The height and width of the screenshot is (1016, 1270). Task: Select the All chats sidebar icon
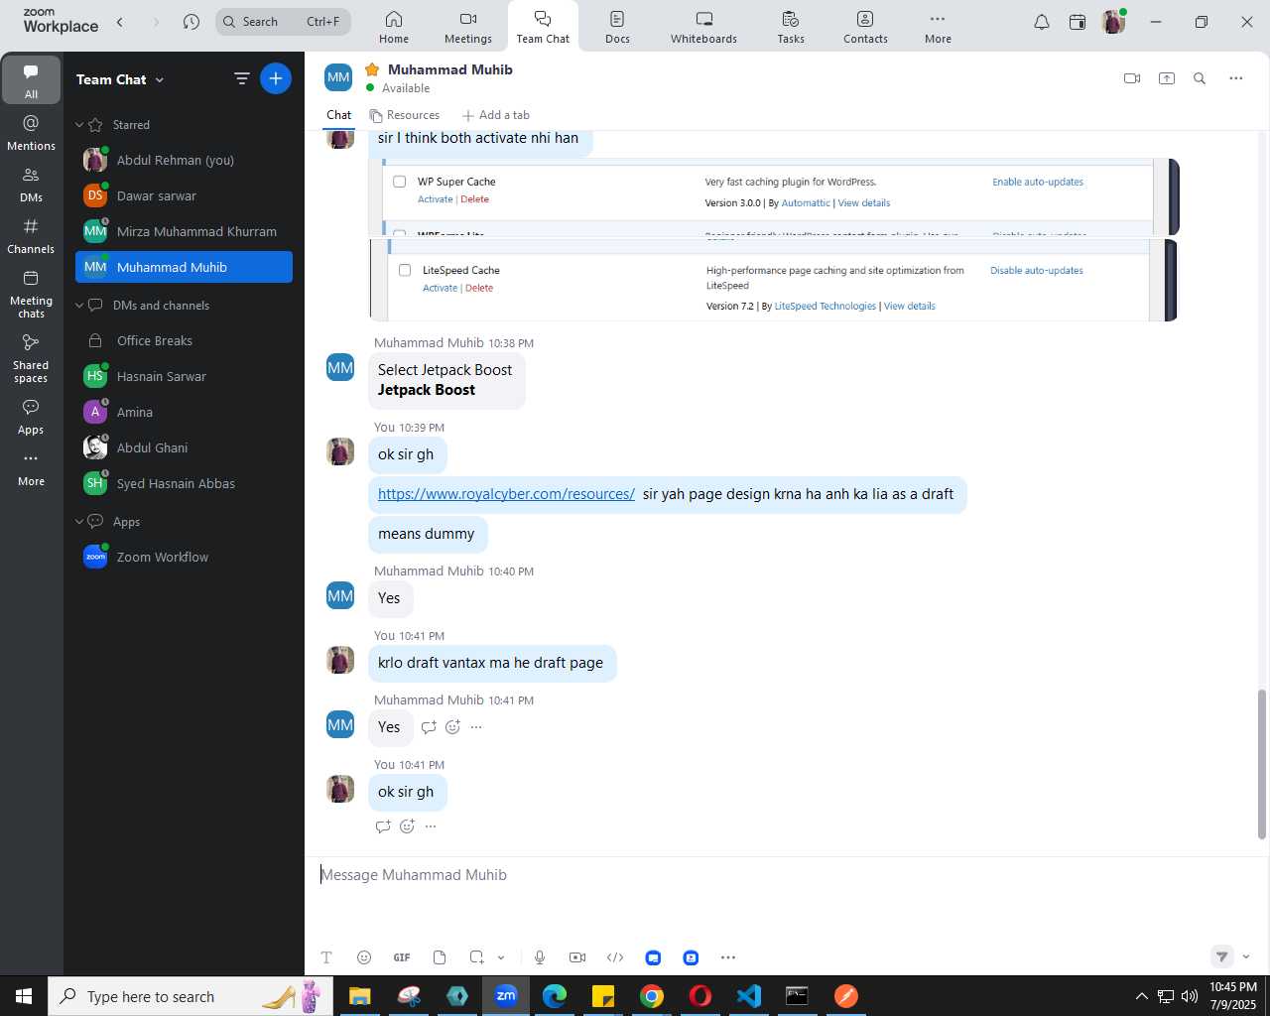point(31,80)
